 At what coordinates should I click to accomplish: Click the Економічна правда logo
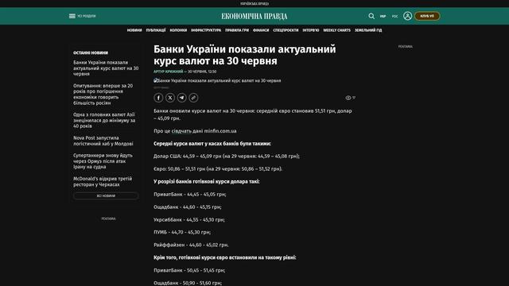pos(254,16)
